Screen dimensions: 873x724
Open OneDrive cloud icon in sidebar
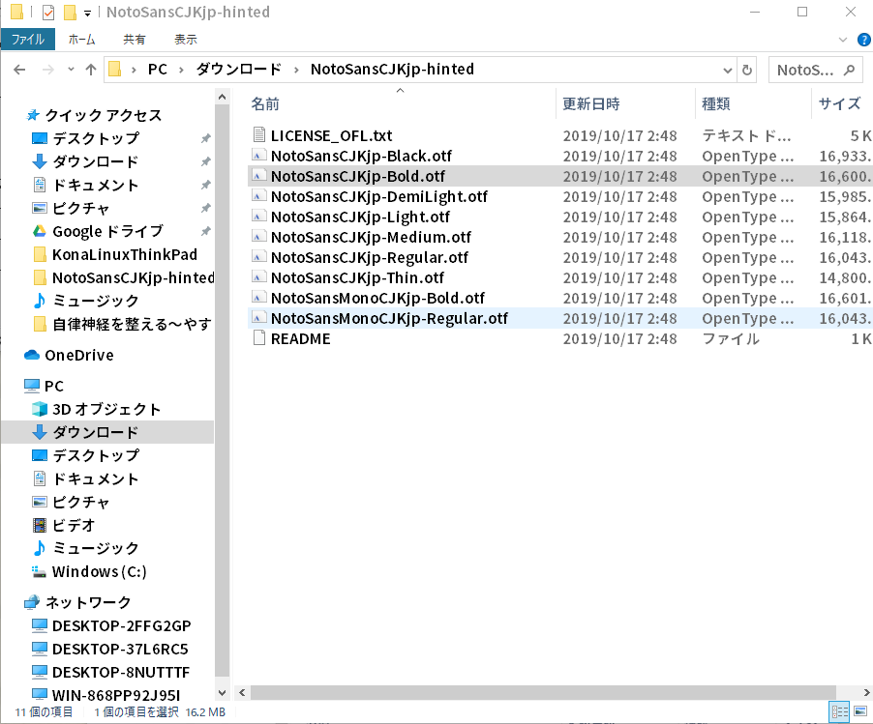point(32,355)
